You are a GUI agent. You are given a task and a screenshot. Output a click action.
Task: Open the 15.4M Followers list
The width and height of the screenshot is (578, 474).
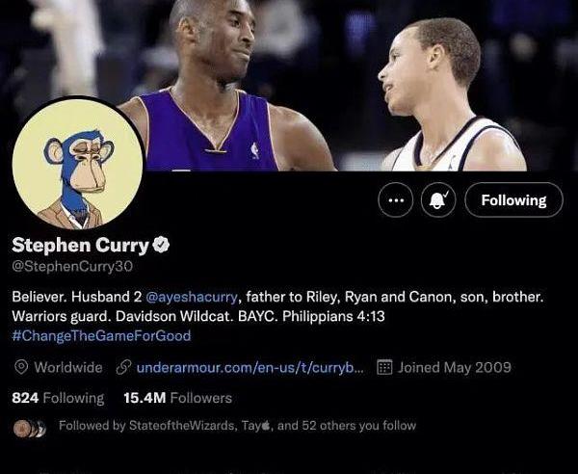pyautogui.click(x=177, y=398)
